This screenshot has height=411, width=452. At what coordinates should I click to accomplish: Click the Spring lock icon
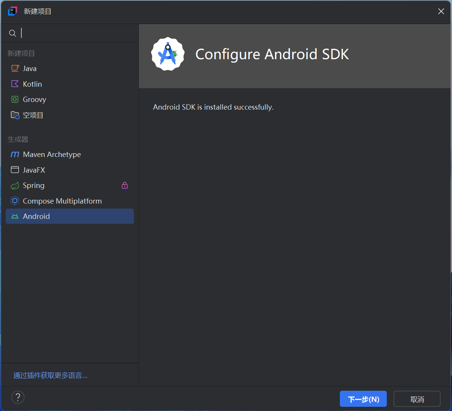124,185
